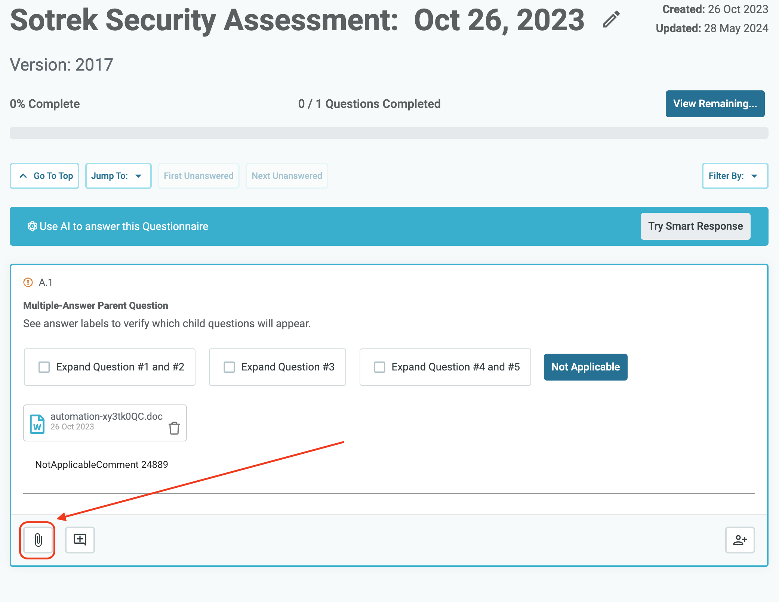
Task: Enable the Expand Question #3 checkbox
Action: [229, 367]
